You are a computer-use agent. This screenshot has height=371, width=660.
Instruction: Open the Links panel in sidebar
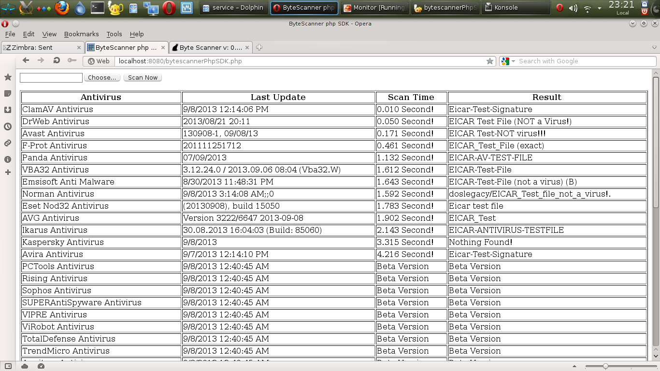point(8,143)
